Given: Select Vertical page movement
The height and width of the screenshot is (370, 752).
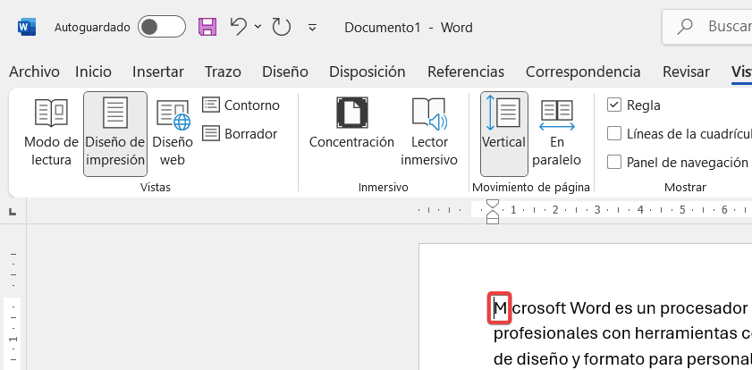Looking at the screenshot, I should coord(504,134).
